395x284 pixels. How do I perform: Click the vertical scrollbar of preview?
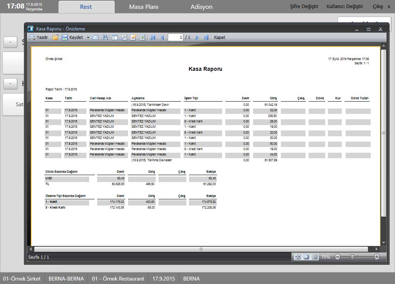pos(383,133)
